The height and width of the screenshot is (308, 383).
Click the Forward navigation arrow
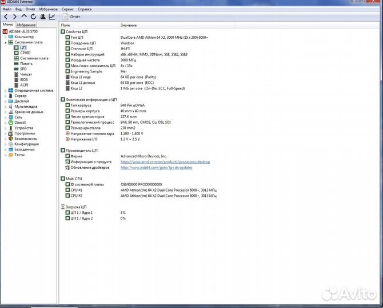(14, 17)
